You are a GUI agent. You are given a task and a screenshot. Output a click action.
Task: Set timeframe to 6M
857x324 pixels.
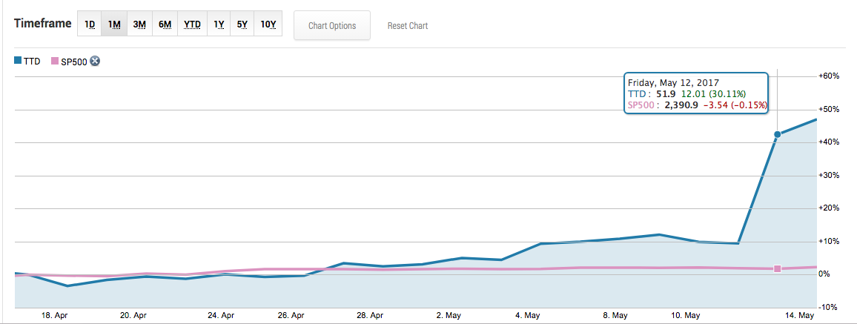(x=165, y=24)
